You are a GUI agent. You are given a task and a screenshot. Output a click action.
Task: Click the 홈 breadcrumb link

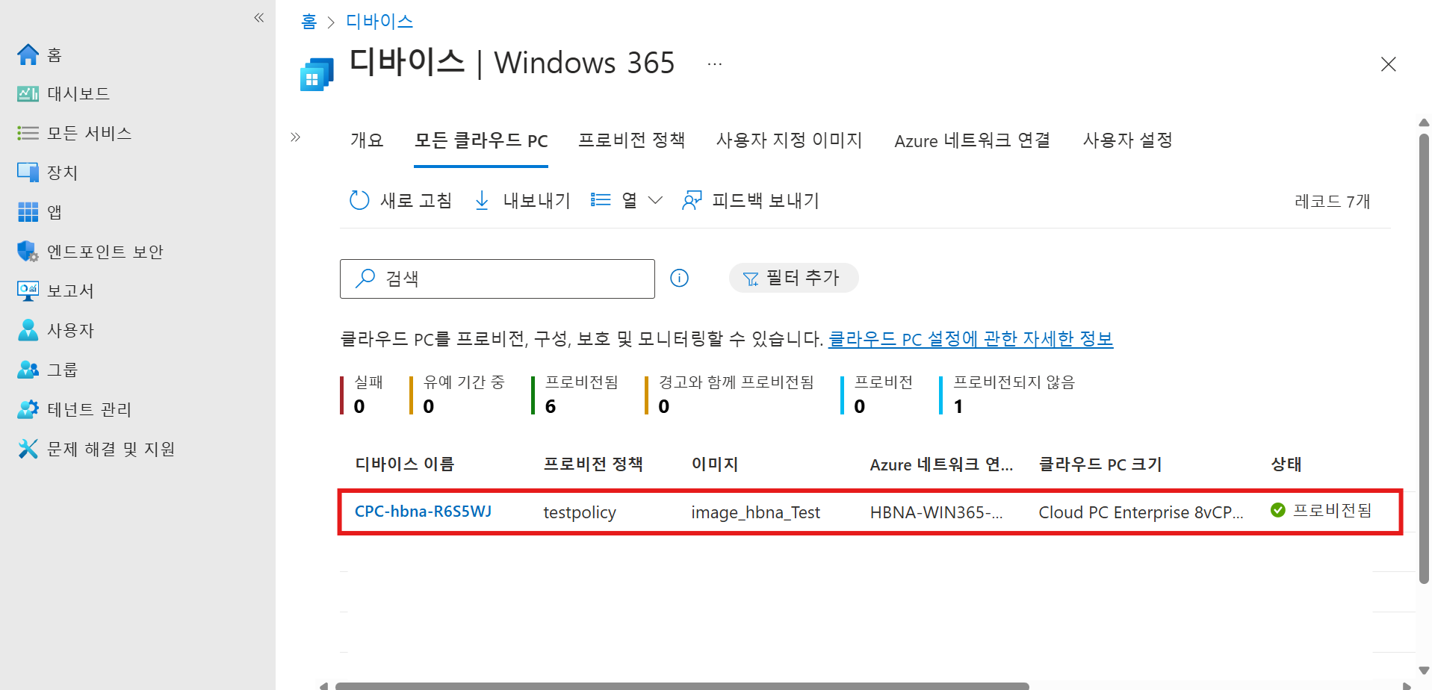tap(309, 21)
